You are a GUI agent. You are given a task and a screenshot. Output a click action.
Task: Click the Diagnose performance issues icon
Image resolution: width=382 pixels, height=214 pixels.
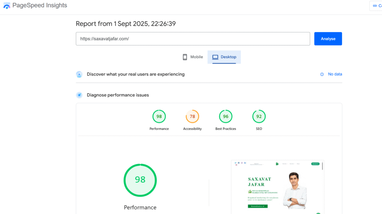click(x=79, y=95)
